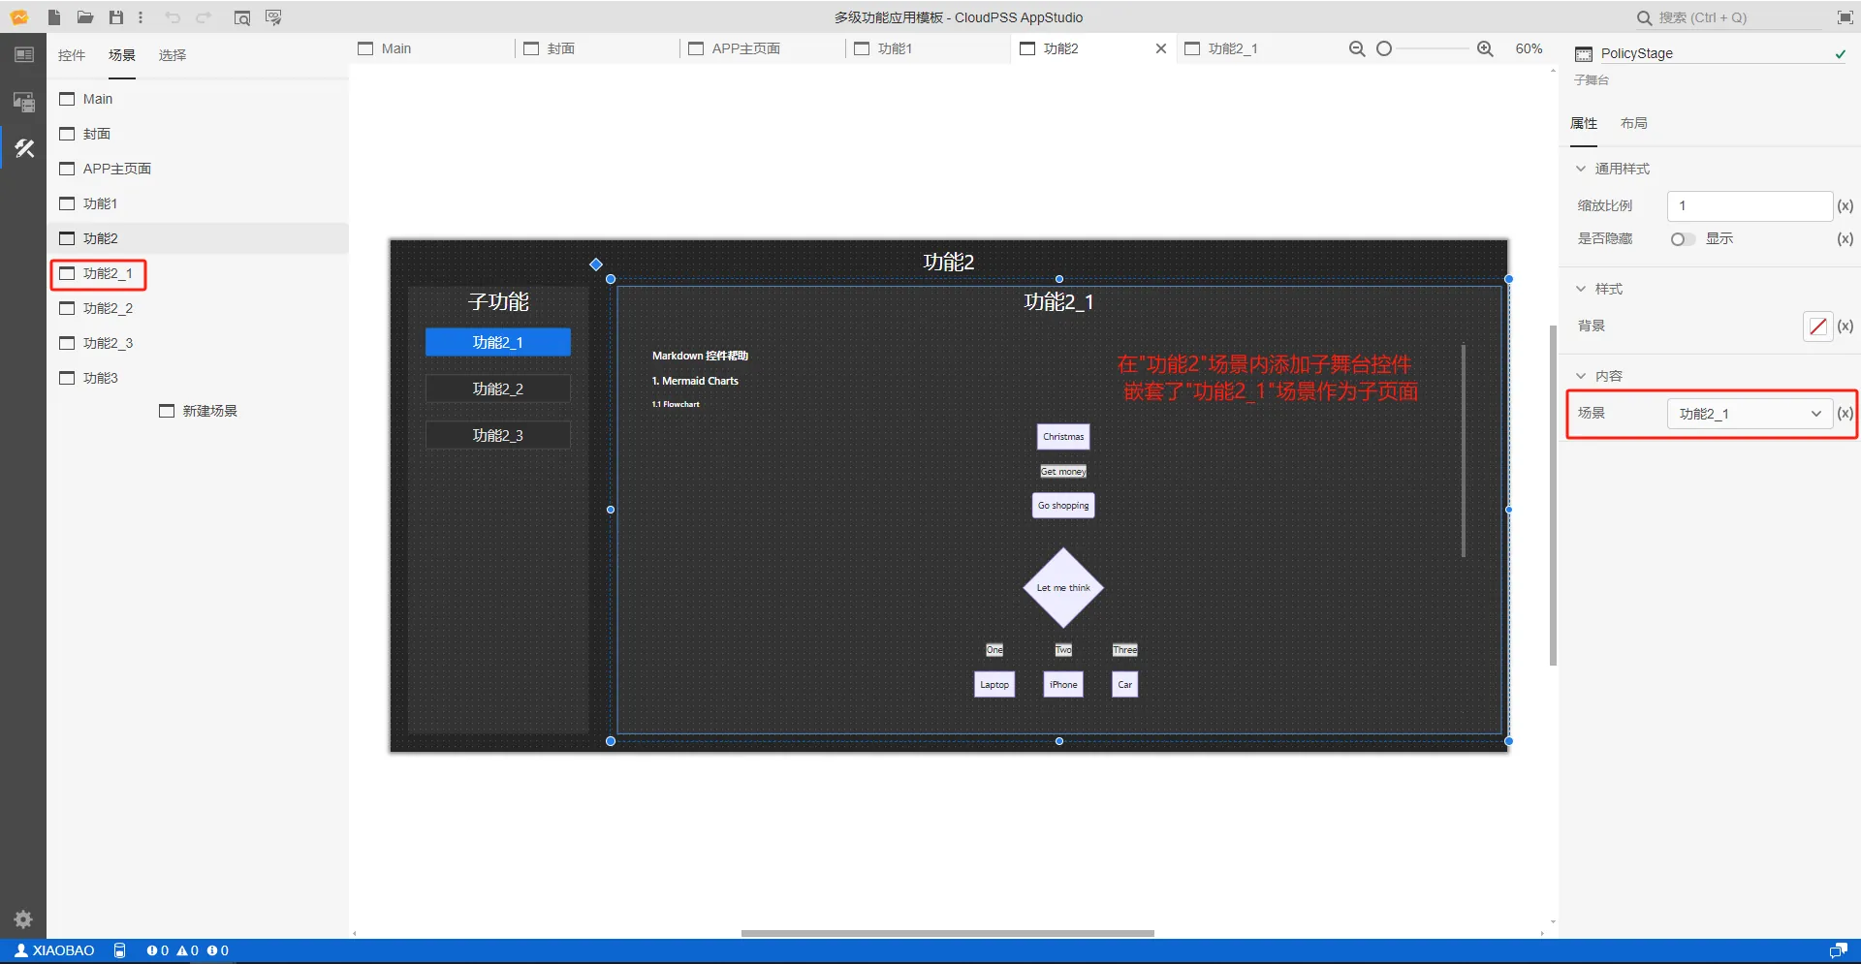The image size is (1861, 964).
Task: Toggle expression (x) for 是否隐藏
Action: (1845, 239)
